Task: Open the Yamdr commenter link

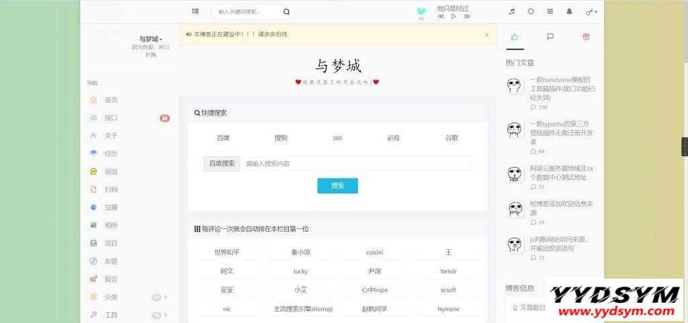Action: [448, 271]
